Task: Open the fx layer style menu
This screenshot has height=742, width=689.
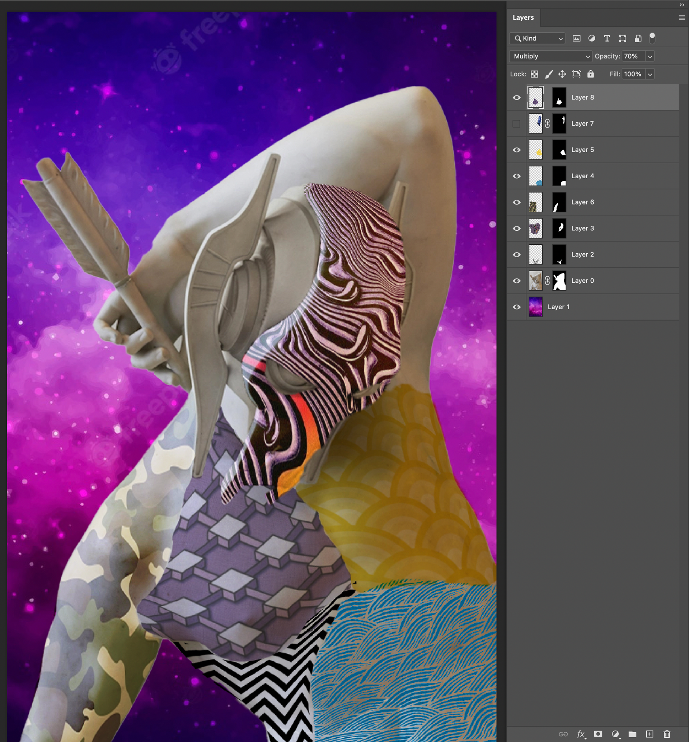Action: (x=581, y=734)
